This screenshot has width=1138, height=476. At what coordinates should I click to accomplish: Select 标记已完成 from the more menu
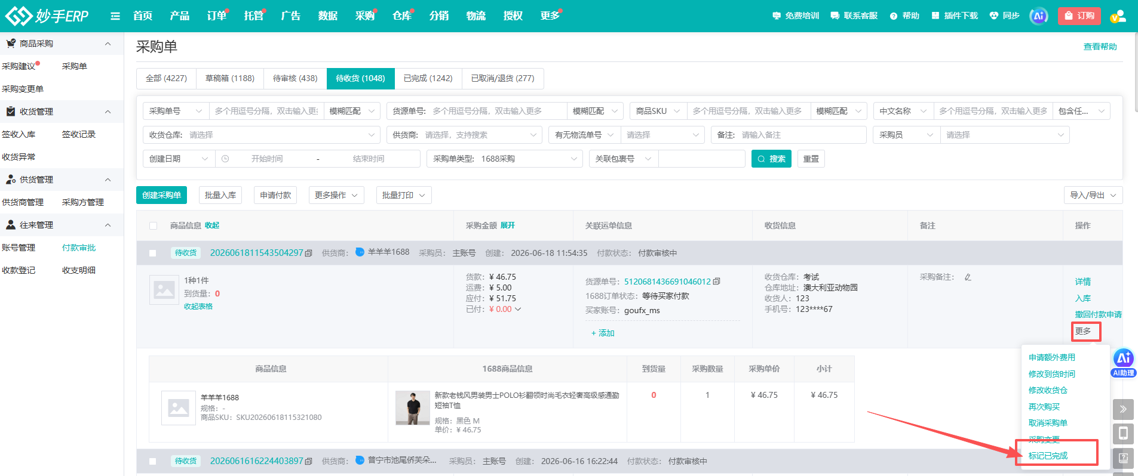(1048, 456)
